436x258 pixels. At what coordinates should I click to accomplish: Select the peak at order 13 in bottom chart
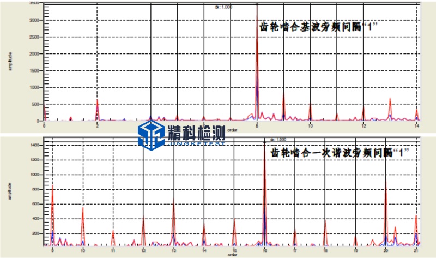click(x=173, y=203)
